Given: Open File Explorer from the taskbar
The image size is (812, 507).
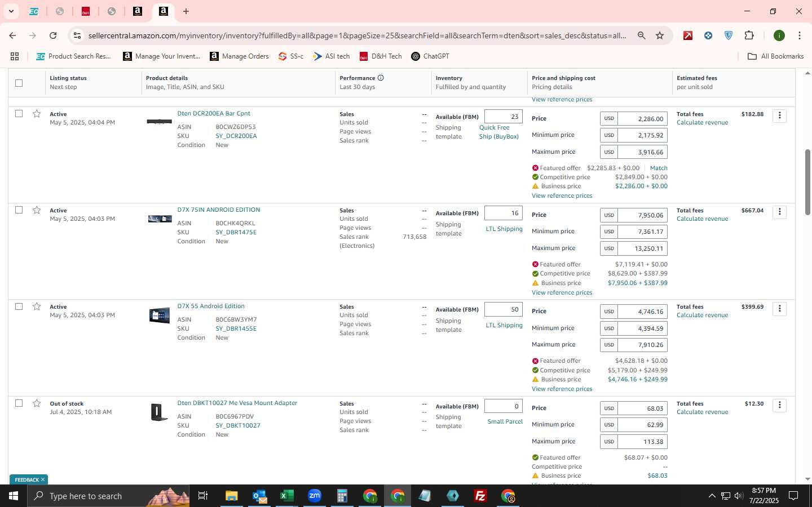Looking at the screenshot, I should point(231,496).
